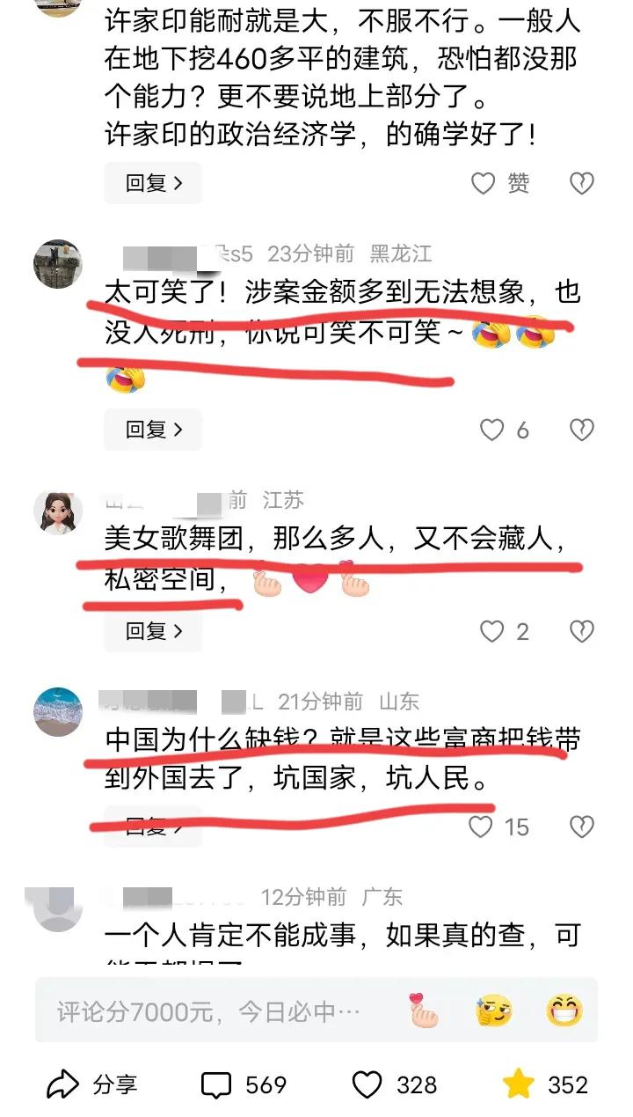Like the post with 328 heart icon
Screen dimensions: 633x1117
pyautogui.click(x=367, y=1085)
